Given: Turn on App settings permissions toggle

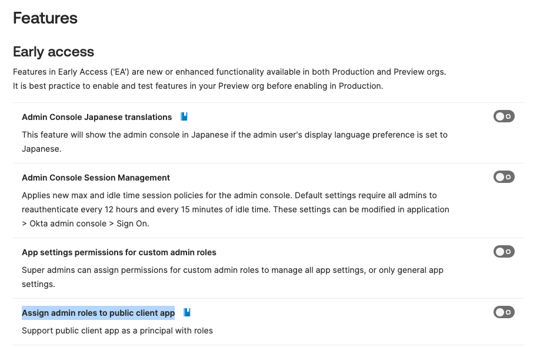Looking at the screenshot, I should 504,252.
